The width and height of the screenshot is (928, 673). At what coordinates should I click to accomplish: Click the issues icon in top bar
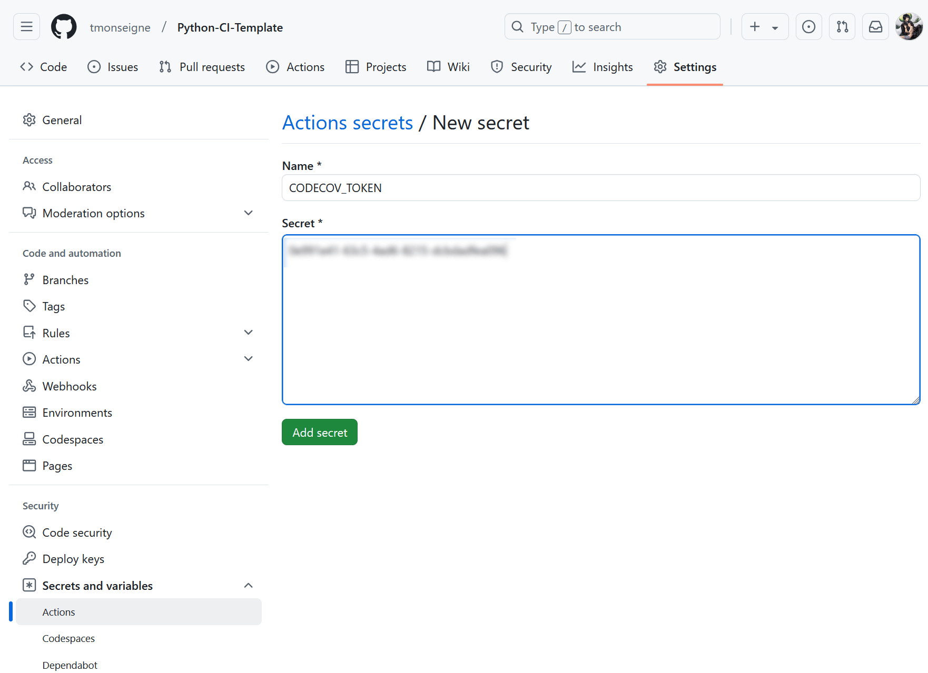coord(808,27)
